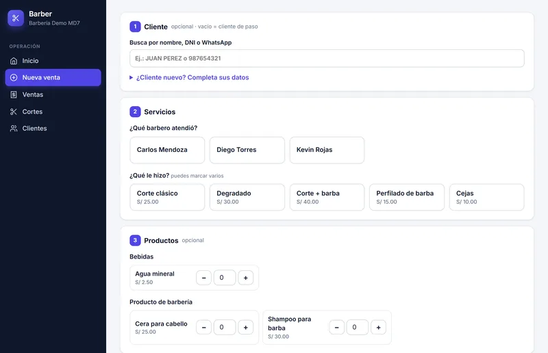Increase Shampoo para barba quantity

[x=379, y=328]
